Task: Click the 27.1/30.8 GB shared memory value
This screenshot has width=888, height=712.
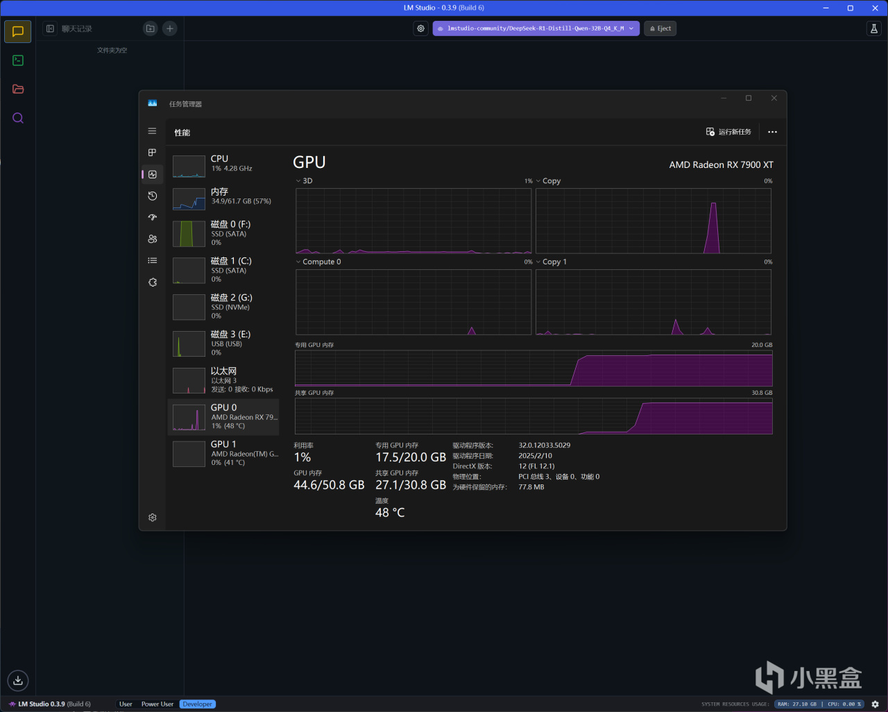Action: tap(411, 485)
